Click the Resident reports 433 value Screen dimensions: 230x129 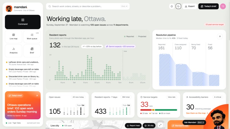[x=100, y=111]
